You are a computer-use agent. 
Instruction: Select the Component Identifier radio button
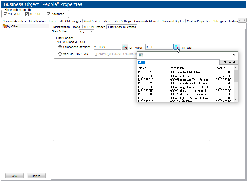click(60, 47)
